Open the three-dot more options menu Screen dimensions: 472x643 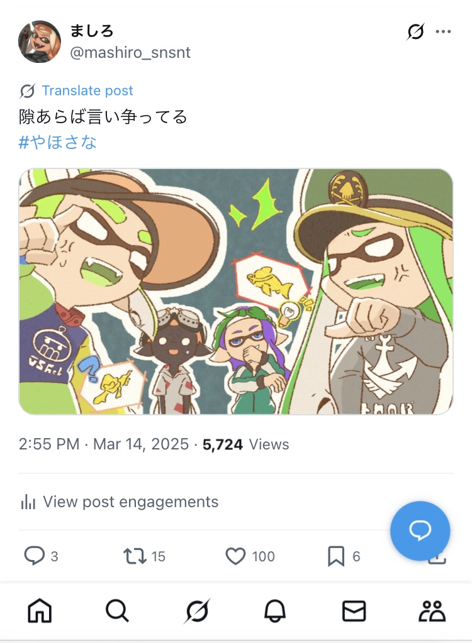pyautogui.click(x=444, y=31)
